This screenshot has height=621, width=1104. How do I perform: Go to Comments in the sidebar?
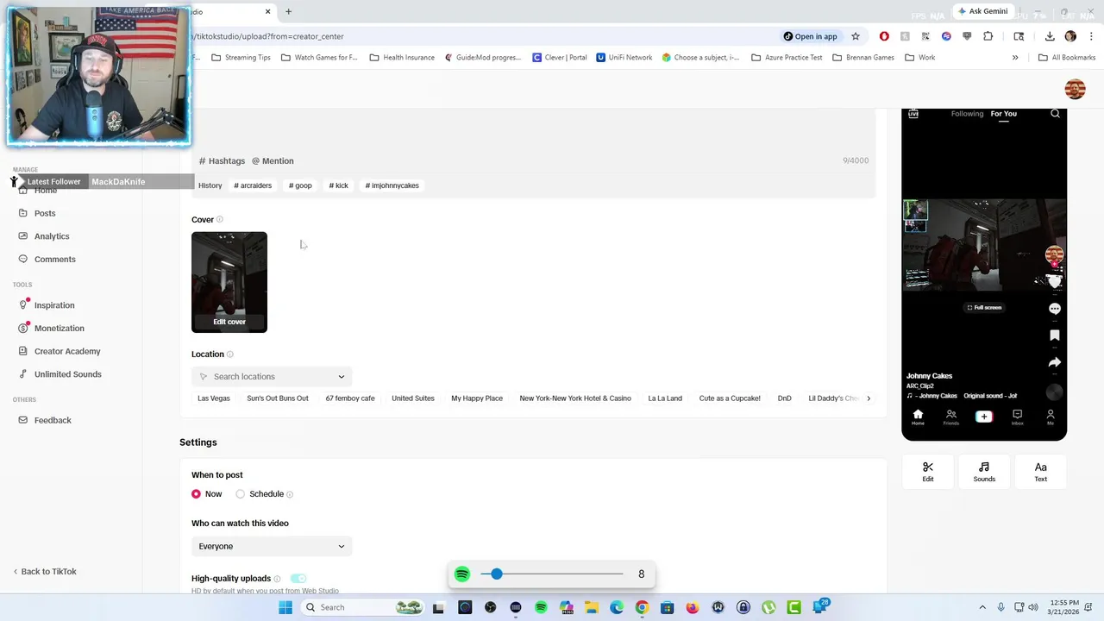(54, 259)
